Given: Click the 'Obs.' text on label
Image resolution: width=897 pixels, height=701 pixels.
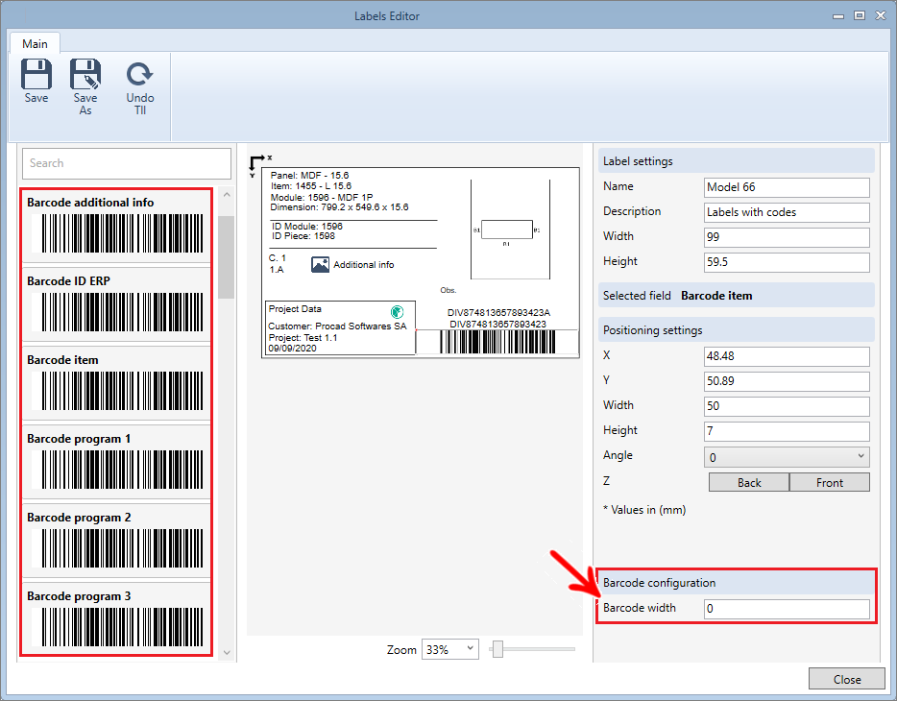Looking at the screenshot, I should [x=448, y=290].
